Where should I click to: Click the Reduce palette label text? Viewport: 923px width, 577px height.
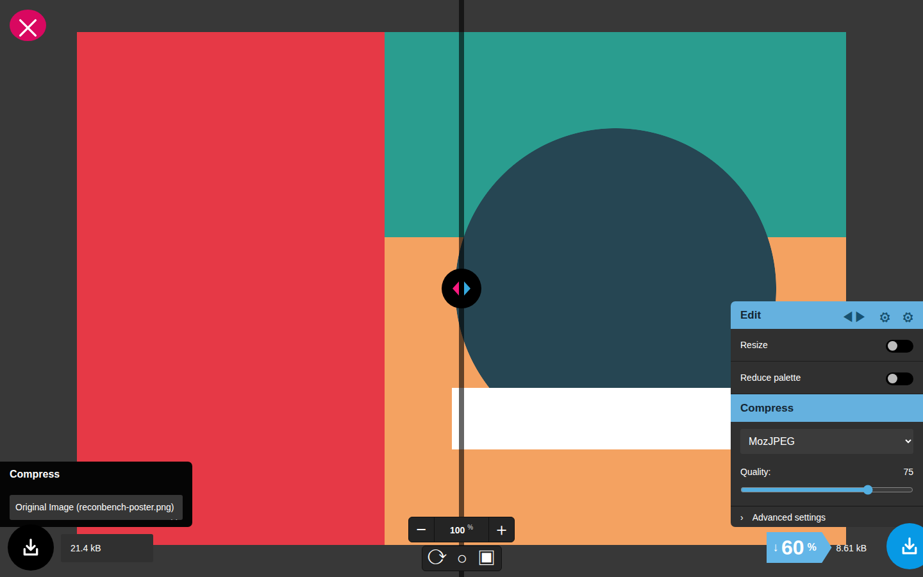point(770,378)
